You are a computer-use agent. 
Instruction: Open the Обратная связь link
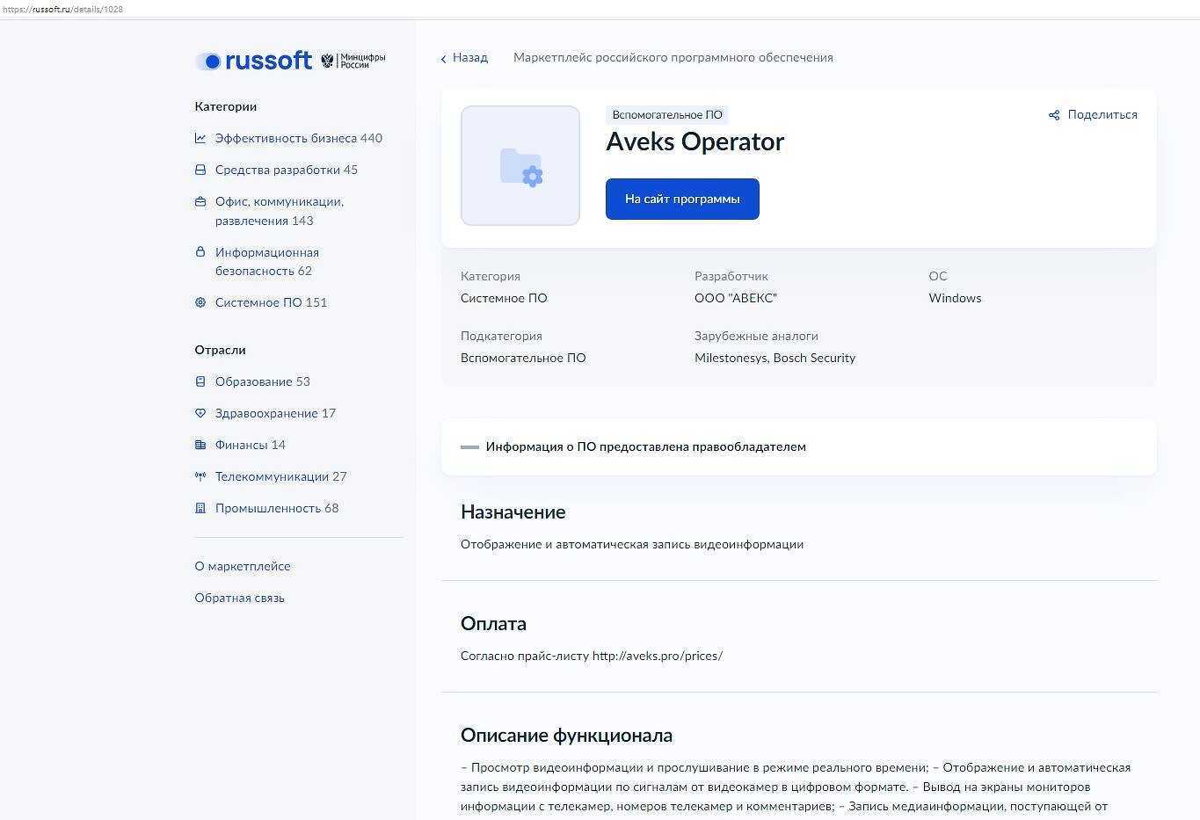point(239,598)
